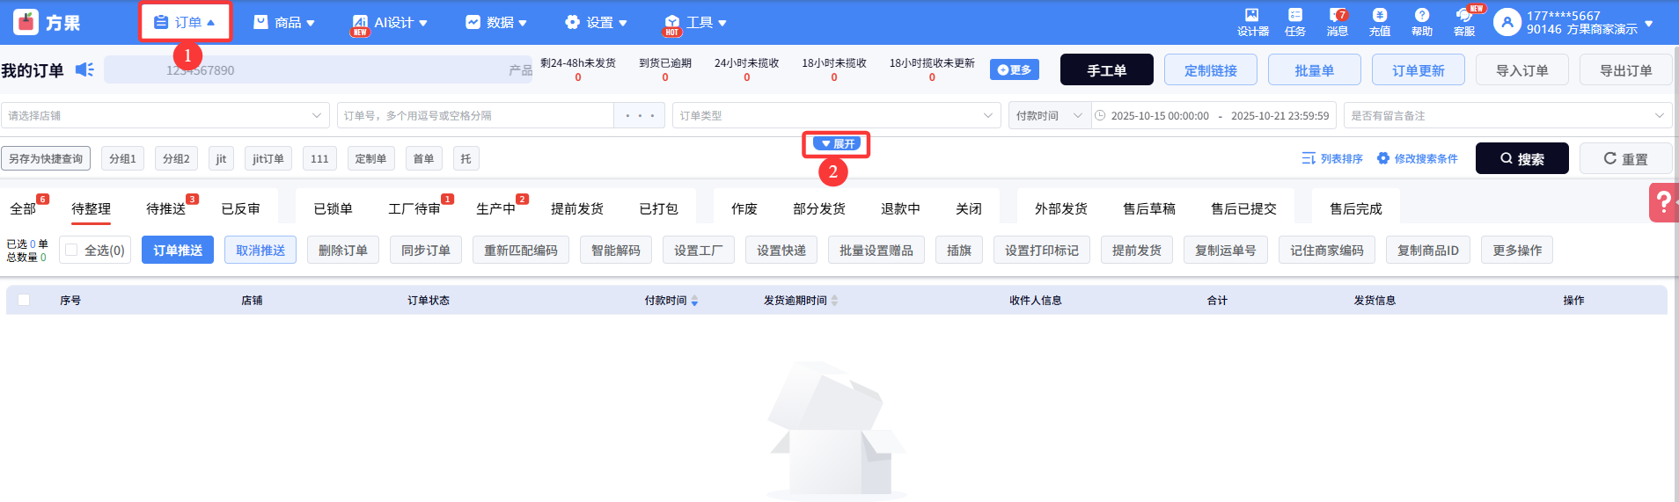Open the 任务 tasks icon

click(x=1294, y=16)
